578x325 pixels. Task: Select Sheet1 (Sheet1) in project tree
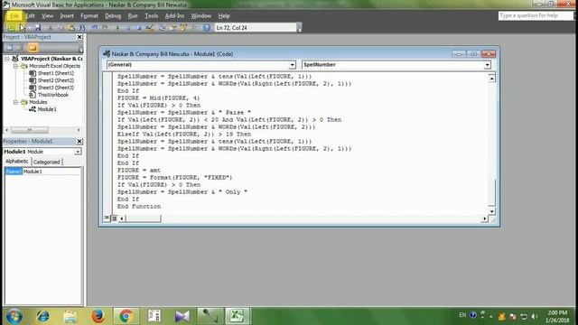coord(56,73)
